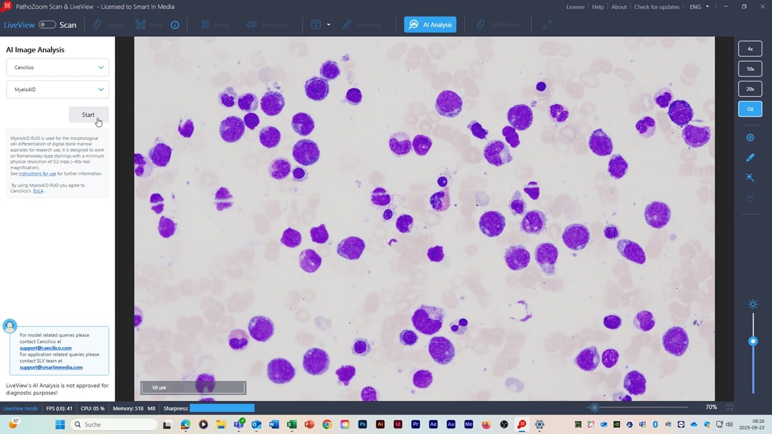
Task: Click the License menu item
Action: (x=575, y=7)
